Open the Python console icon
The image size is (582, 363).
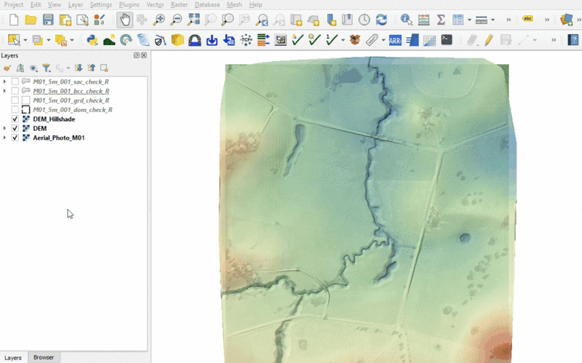[x=92, y=40]
